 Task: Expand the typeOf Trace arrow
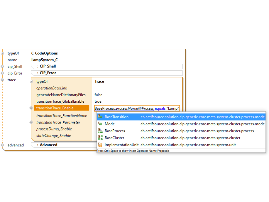point(31,82)
